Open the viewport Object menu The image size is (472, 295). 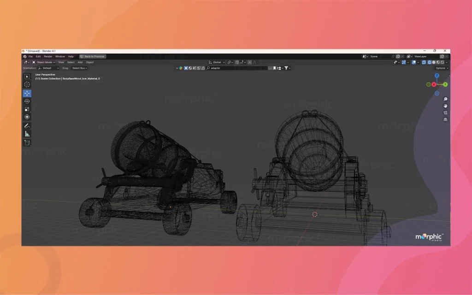coord(90,62)
